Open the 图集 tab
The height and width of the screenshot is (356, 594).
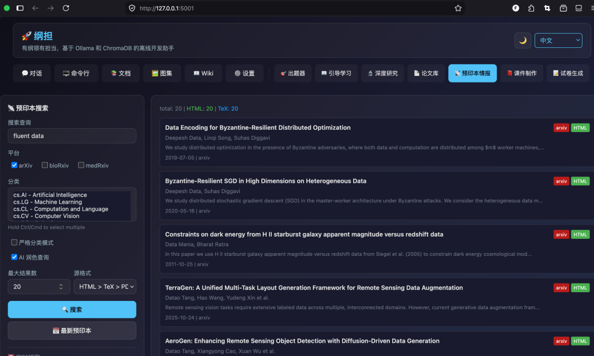pyautogui.click(x=162, y=73)
